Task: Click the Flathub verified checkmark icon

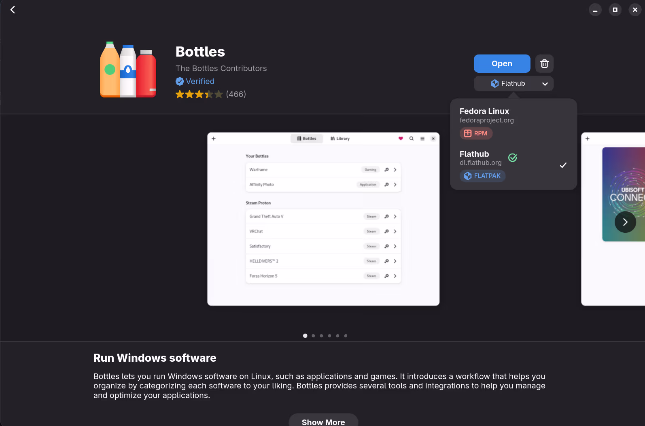Action: (x=513, y=158)
